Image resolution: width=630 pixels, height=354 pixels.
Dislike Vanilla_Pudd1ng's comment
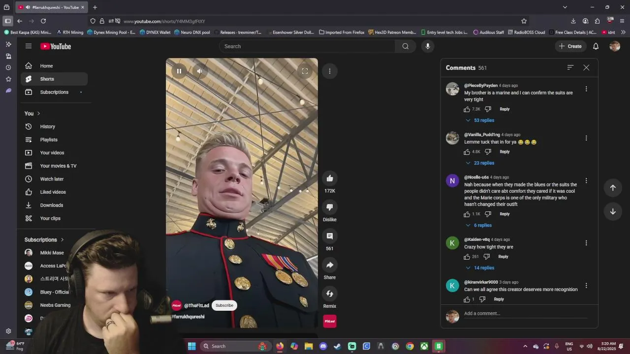click(x=488, y=152)
